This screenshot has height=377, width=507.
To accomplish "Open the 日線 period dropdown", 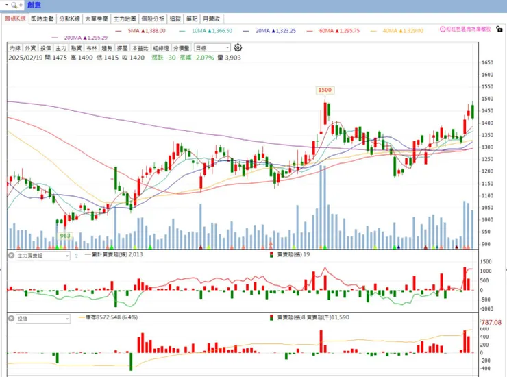I will pyautogui.click(x=212, y=48).
